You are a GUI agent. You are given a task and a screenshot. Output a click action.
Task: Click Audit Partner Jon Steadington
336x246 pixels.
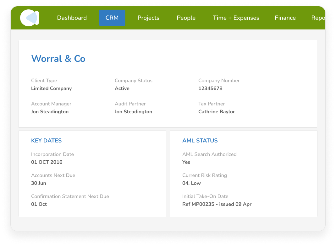tap(133, 111)
